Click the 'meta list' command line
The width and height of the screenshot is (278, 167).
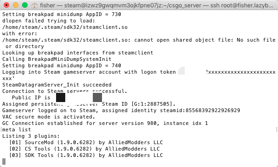click(x=17, y=129)
